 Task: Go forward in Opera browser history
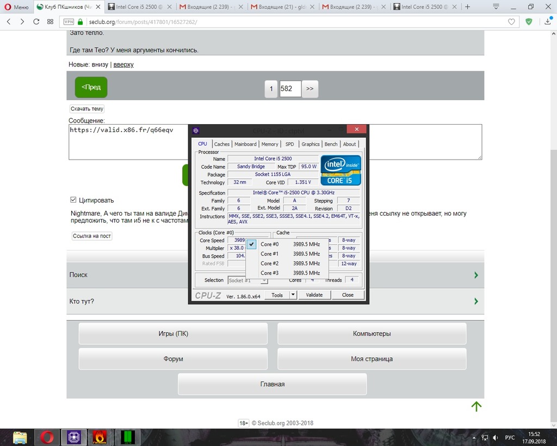[x=22, y=22]
